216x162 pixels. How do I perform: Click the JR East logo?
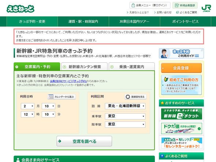click(206, 8)
